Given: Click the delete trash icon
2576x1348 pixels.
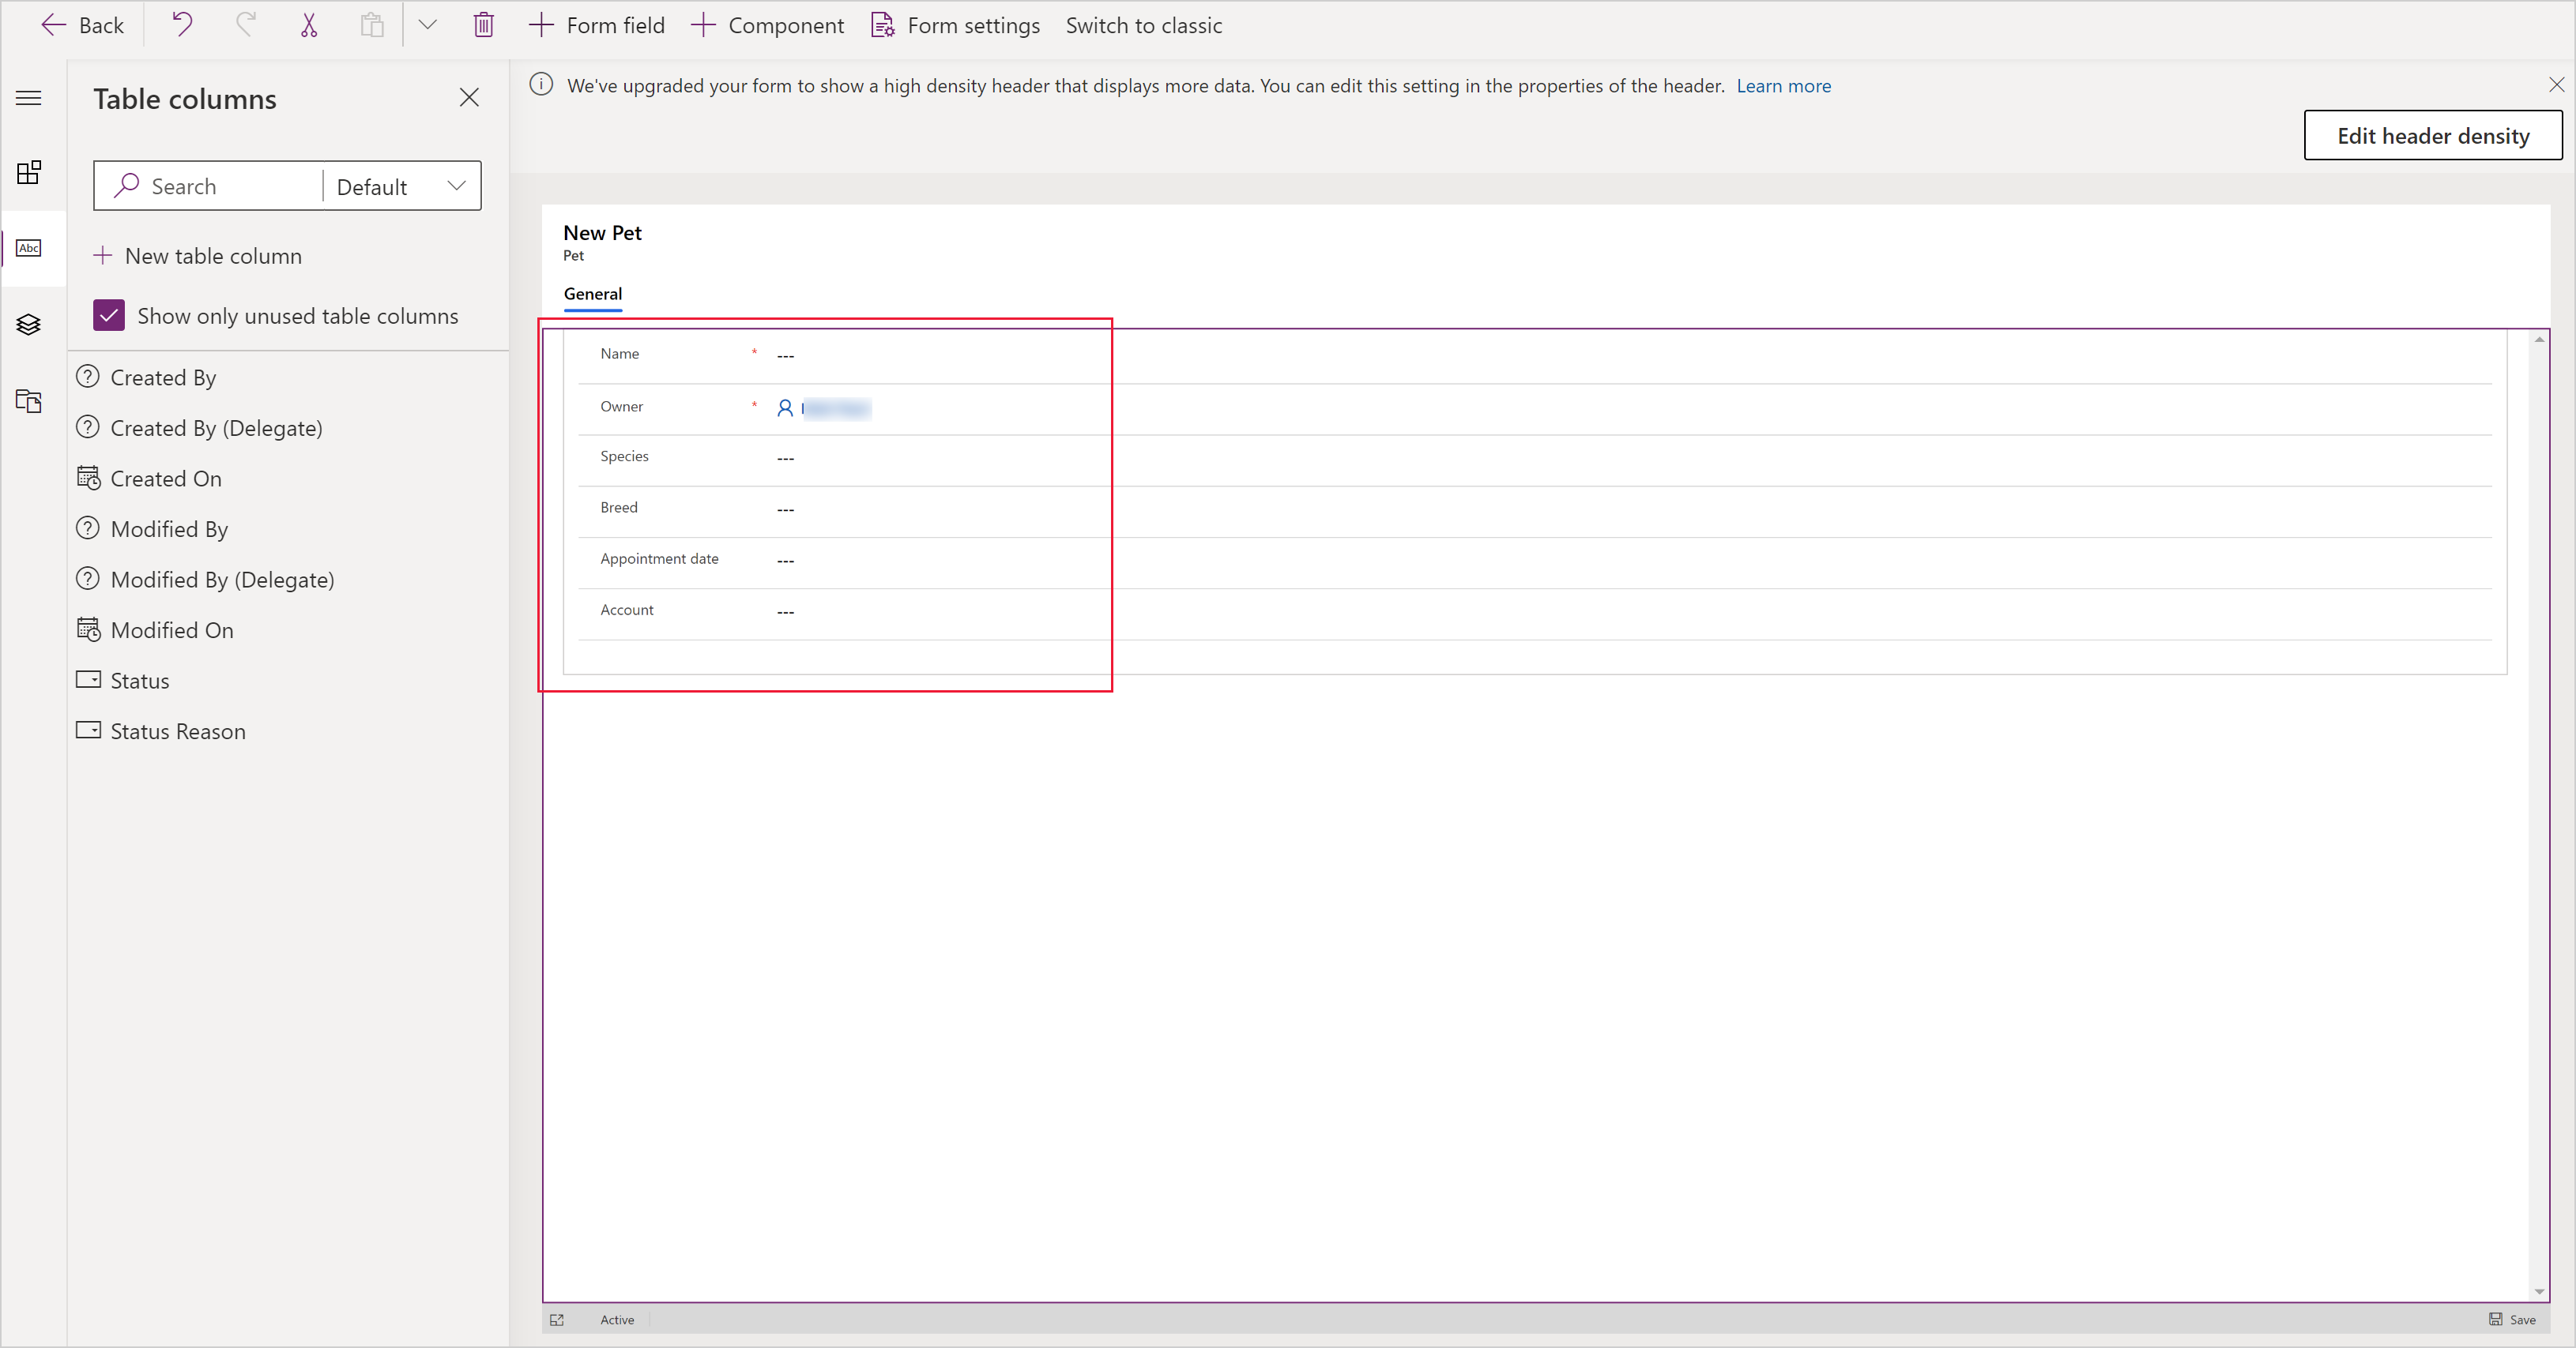Looking at the screenshot, I should coord(482,25).
